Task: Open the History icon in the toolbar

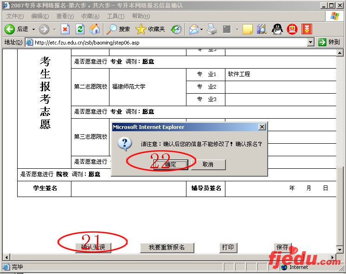Action: [x=176, y=29]
